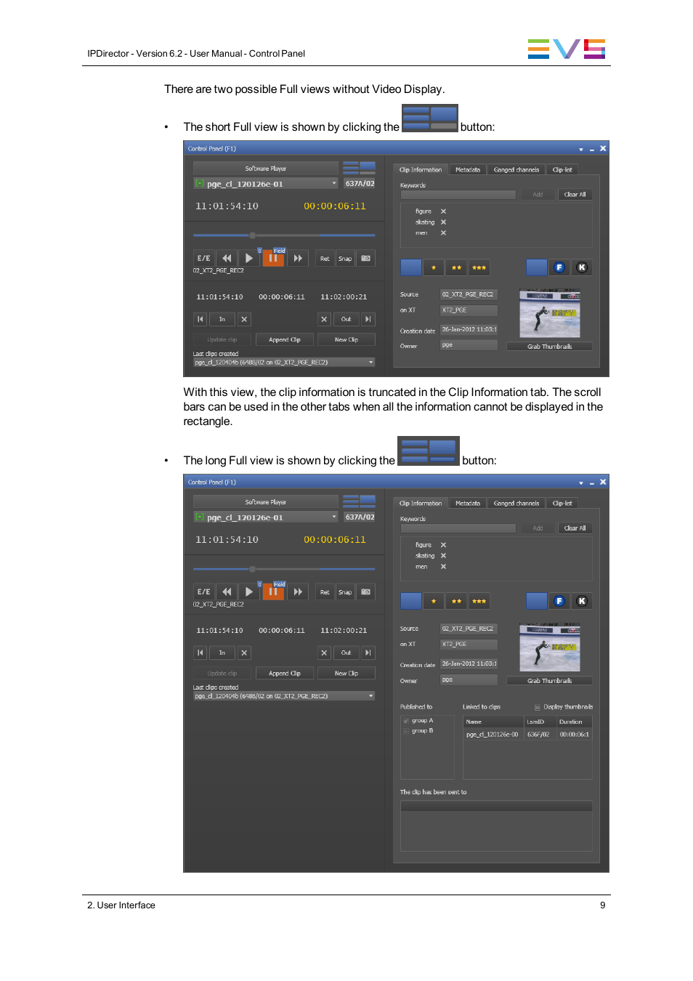This screenshot has height=981, width=693.
Task: Expand Last clips created dropdown in upper panel
Action: pos(370,362)
